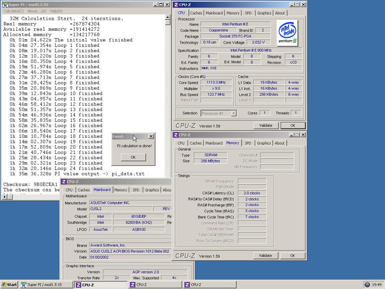Click scroll up arrow in Super PI output
385x289 pixels.
coord(168,17)
